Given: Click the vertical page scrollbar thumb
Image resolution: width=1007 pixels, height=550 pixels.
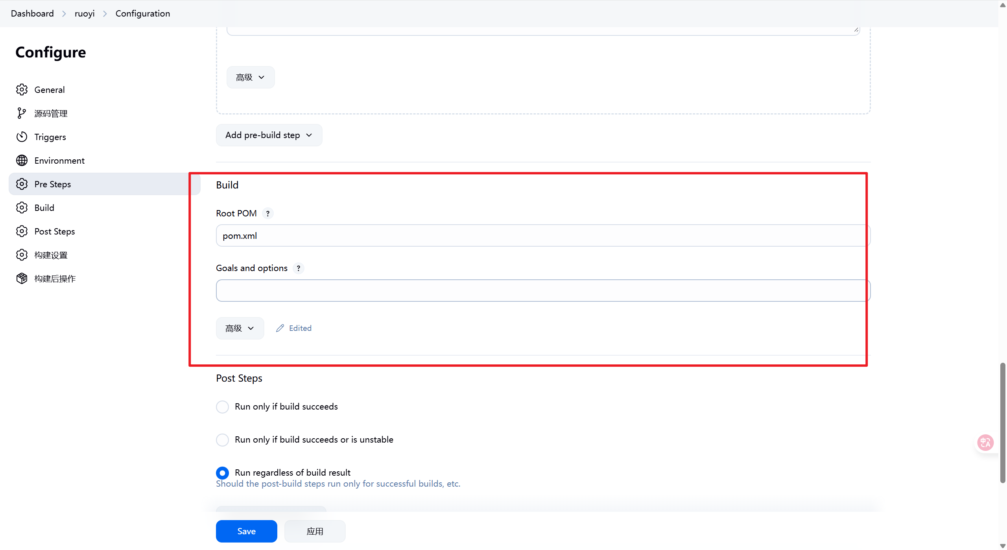Looking at the screenshot, I should point(1003,423).
